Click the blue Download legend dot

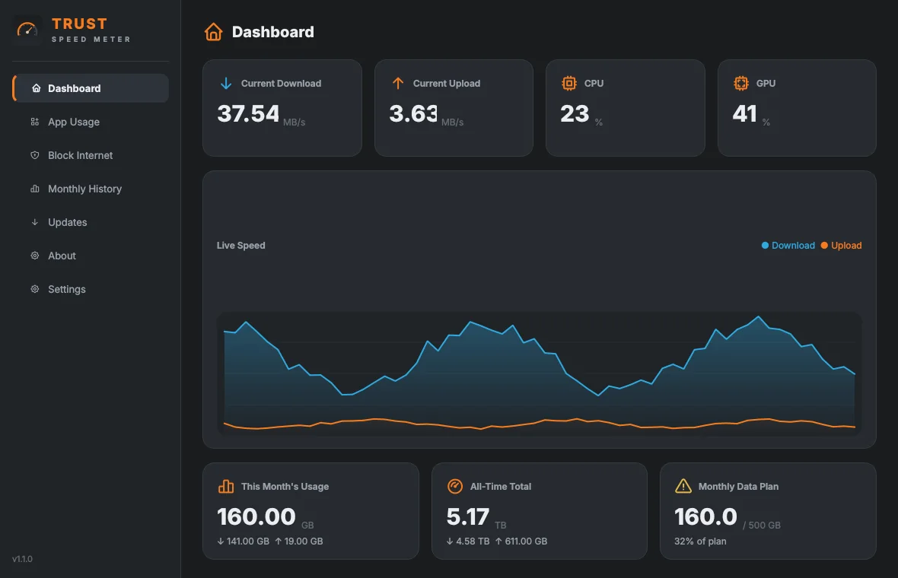coord(765,246)
